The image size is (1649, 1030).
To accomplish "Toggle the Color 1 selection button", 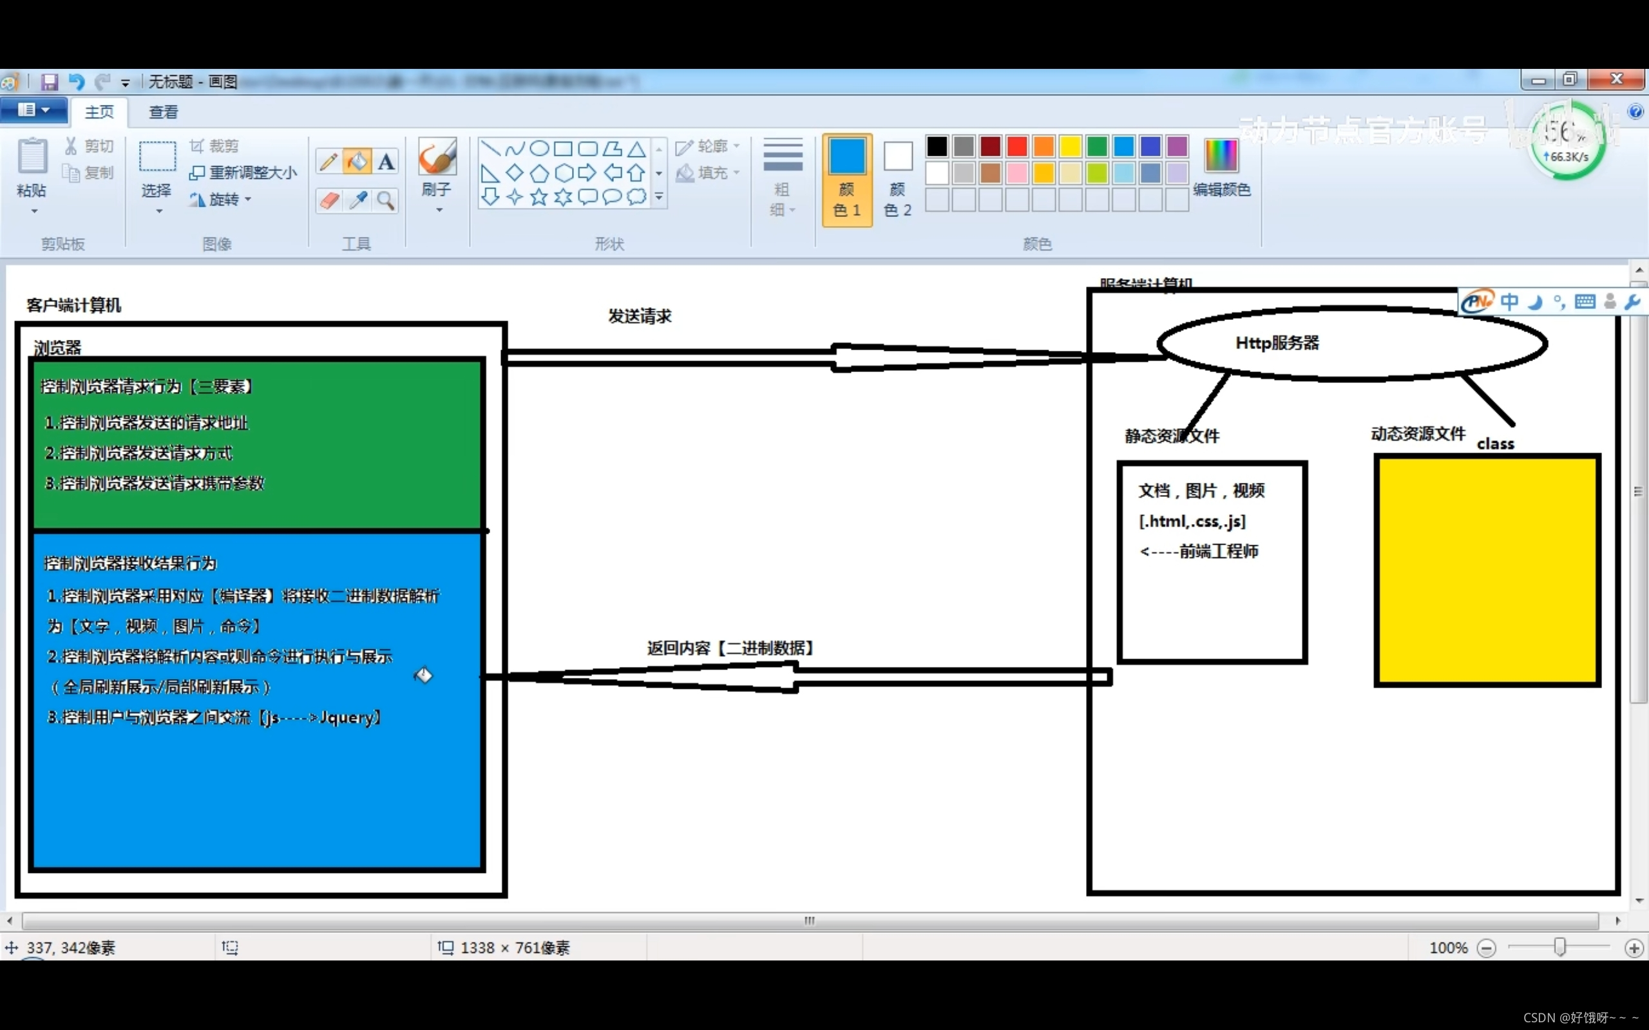I will pyautogui.click(x=846, y=179).
